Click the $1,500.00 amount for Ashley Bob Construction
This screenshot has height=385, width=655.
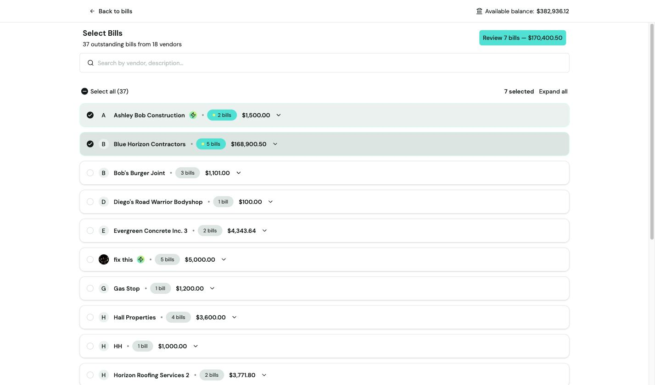tap(256, 115)
